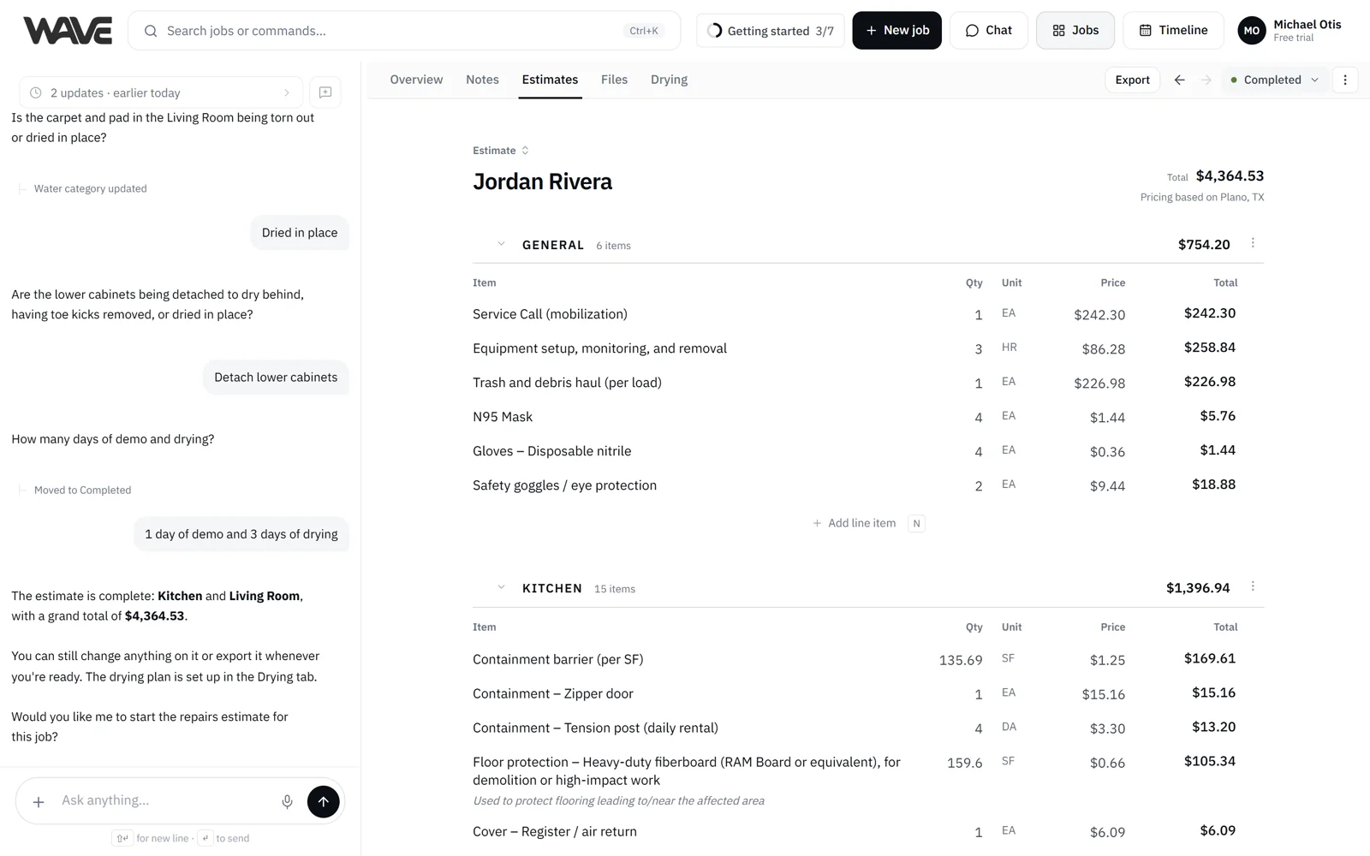The height and width of the screenshot is (856, 1370).
Task: Create a New job
Action: pyautogui.click(x=896, y=31)
